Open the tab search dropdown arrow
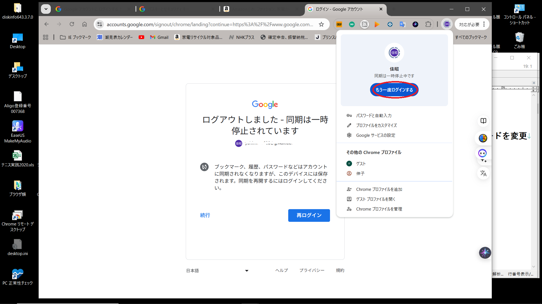This screenshot has height=304, width=542. pyautogui.click(x=46, y=9)
